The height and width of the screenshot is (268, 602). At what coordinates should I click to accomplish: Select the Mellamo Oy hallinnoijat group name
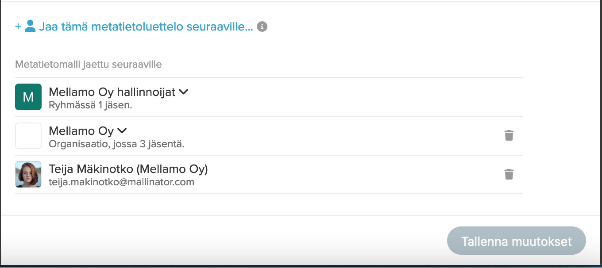(x=112, y=92)
